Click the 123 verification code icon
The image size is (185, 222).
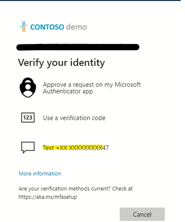point(28,118)
